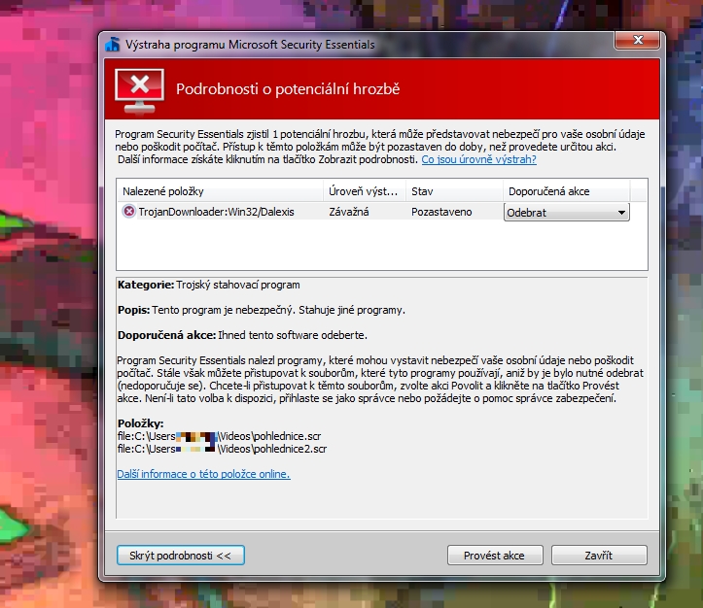This screenshot has width=703, height=608.
Task: Open the Co jsou úrovně výstrah? link
Action: [x=478, y=159]
